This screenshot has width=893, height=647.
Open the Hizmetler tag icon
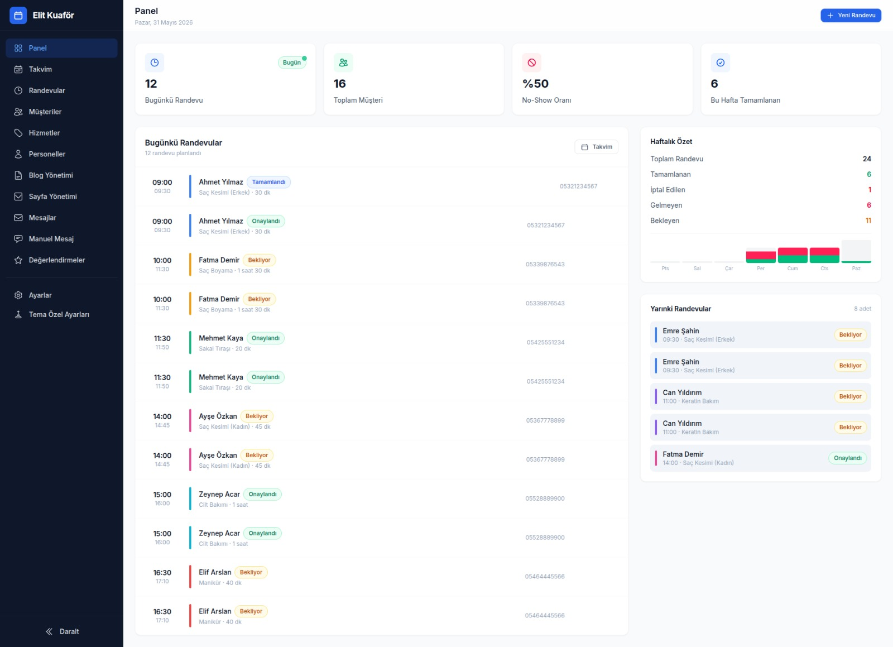(x=18, y=133)
